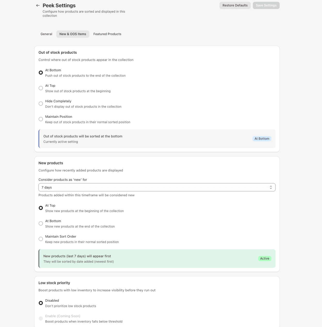The height and width of the screenshot is (327, 322).
Task: Switch to the New & OOS Items tab
Action: (x=73, y=34)
